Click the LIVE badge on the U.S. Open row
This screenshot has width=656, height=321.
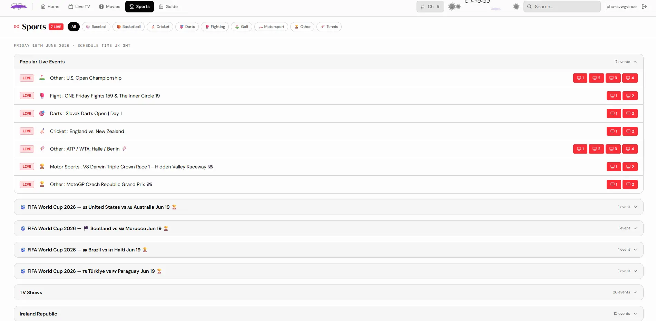(27, 78)
